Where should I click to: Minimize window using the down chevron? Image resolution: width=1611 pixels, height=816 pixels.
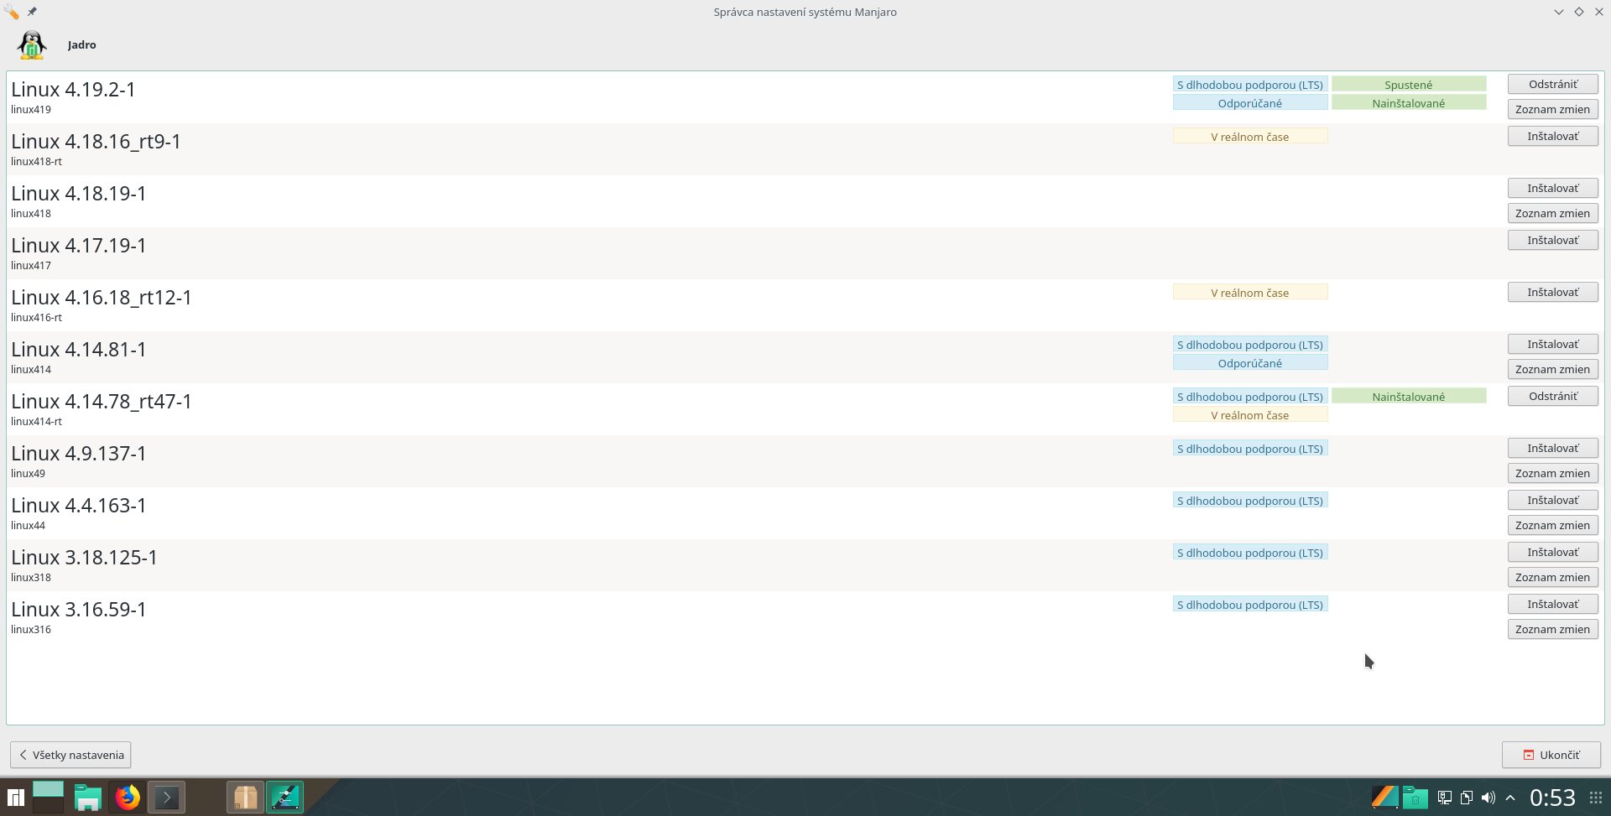click(x=1559, y=12)
